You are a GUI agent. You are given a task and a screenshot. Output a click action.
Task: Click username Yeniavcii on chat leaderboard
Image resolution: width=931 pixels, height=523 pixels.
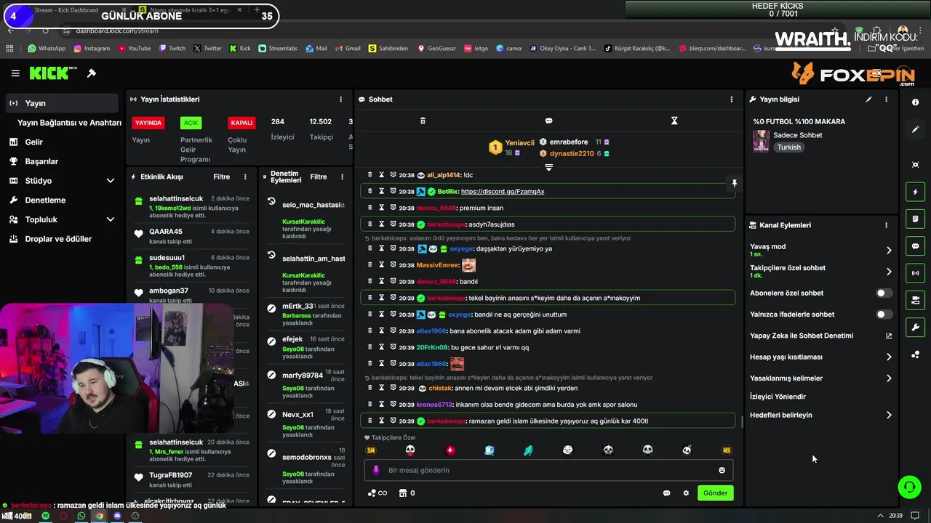tap(519, 143)
